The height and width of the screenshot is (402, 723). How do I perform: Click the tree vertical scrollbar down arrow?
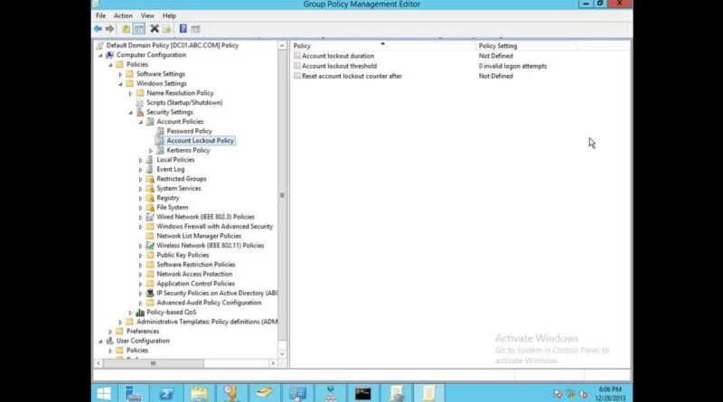[x=282, y=354]
